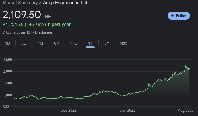The width and height of the screenshot is (198, 116).
Task: Open the YTD chart view
Action: (73, 43)
